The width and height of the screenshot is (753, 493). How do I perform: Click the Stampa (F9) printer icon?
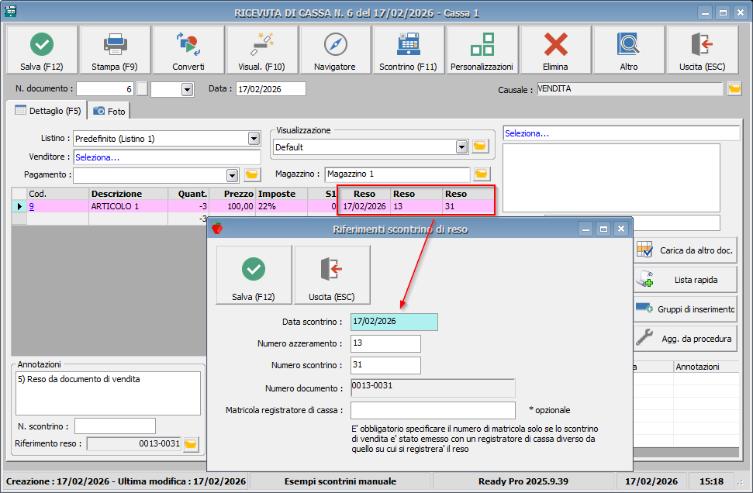pos(116,50)
